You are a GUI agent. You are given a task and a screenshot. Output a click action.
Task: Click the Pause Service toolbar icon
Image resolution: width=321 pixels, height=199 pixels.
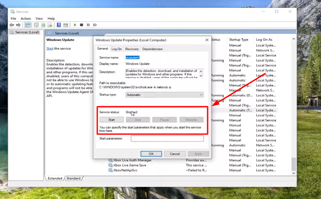[88, 25]
